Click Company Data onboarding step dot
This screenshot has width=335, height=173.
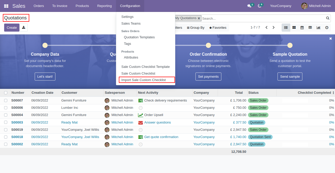coord(45,45)
